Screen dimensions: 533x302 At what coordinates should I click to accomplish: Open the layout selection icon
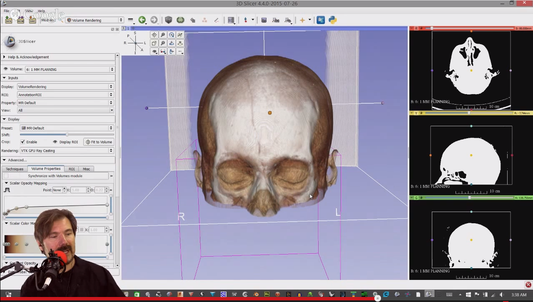click(231, 20)
